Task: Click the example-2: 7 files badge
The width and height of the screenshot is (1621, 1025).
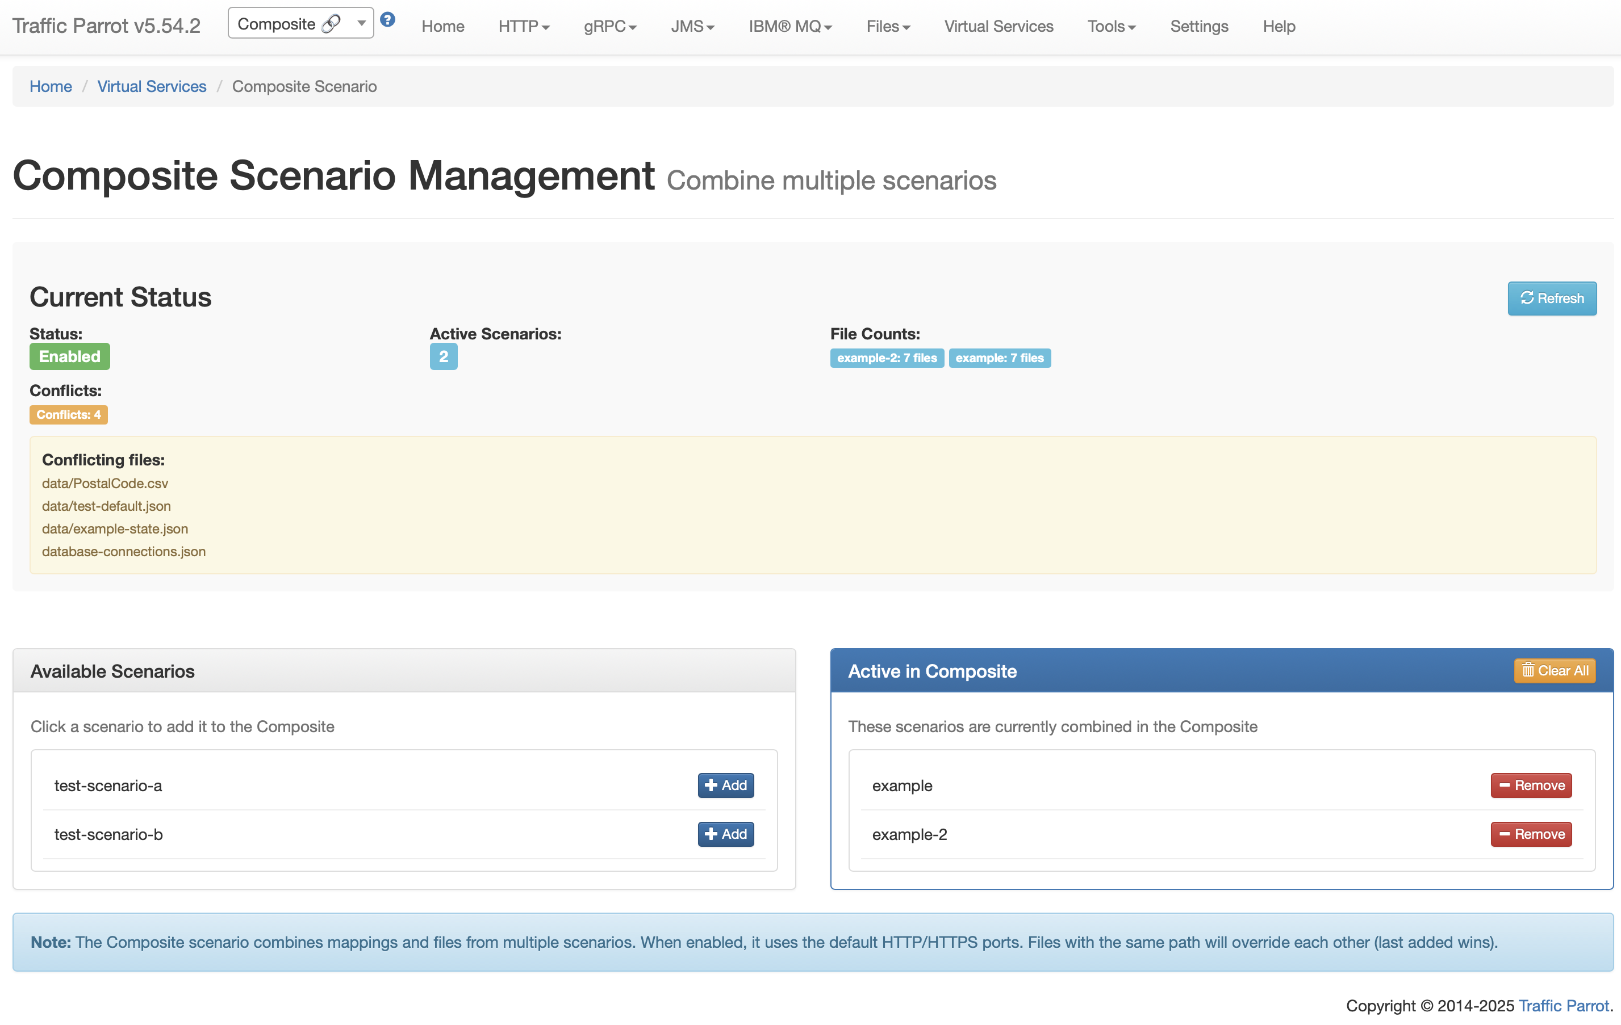Action: 886,358
